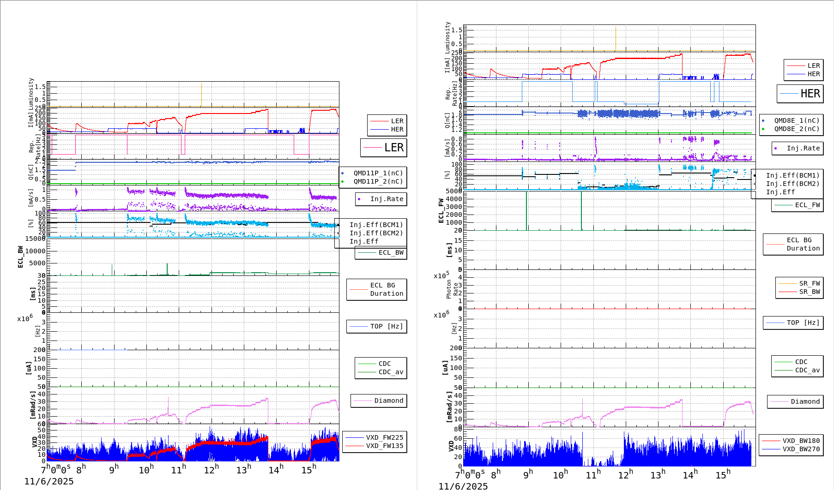Select the VXD_BW180 legend entry
The image size is (834, 490).
click(x=801, y=441)
